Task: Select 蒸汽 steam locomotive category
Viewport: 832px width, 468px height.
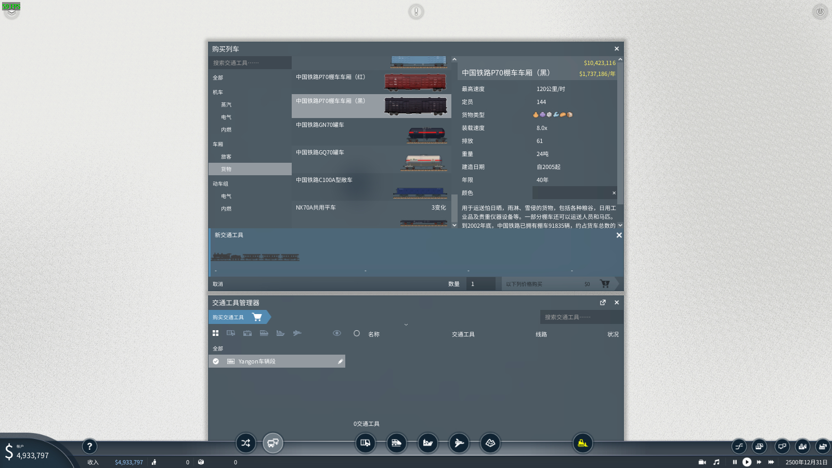Action: pyautogui.click(x=226, y=105)
